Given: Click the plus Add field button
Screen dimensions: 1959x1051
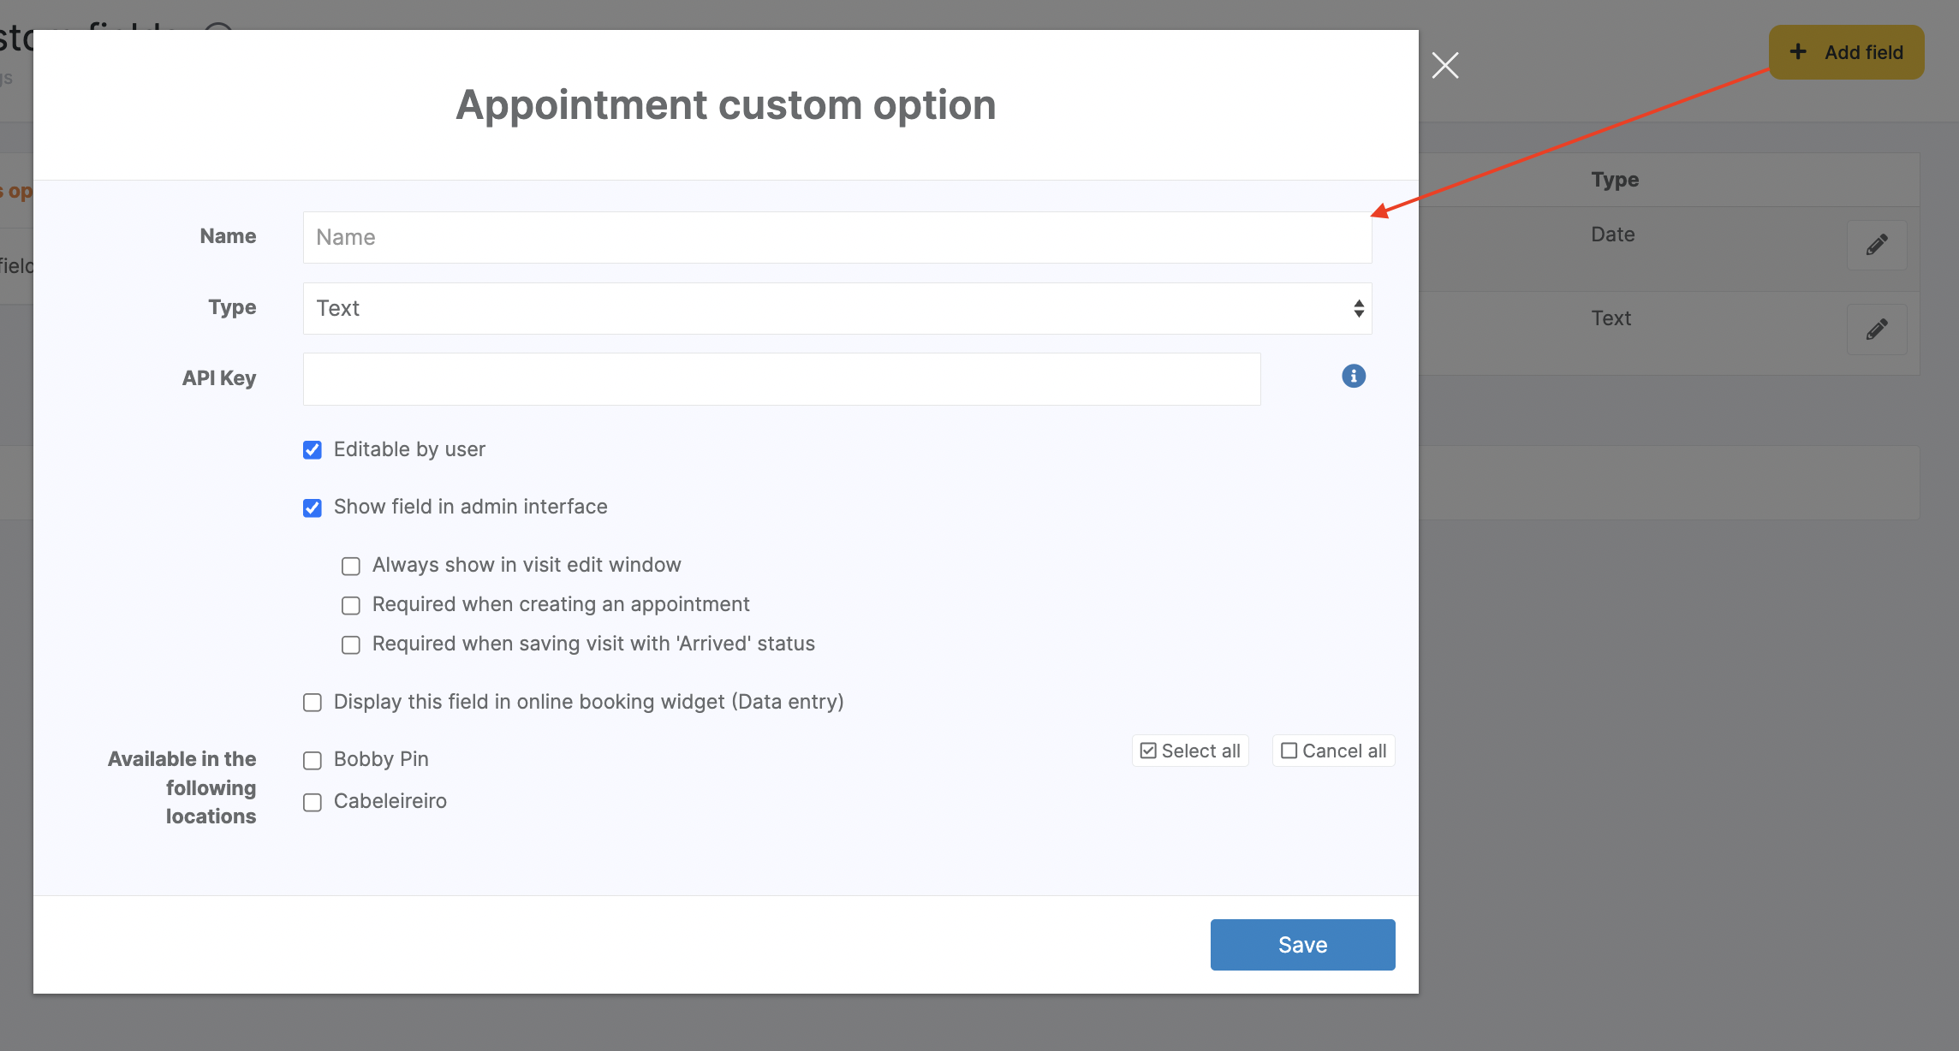Looking at the screenshot, I should 1846,52.
